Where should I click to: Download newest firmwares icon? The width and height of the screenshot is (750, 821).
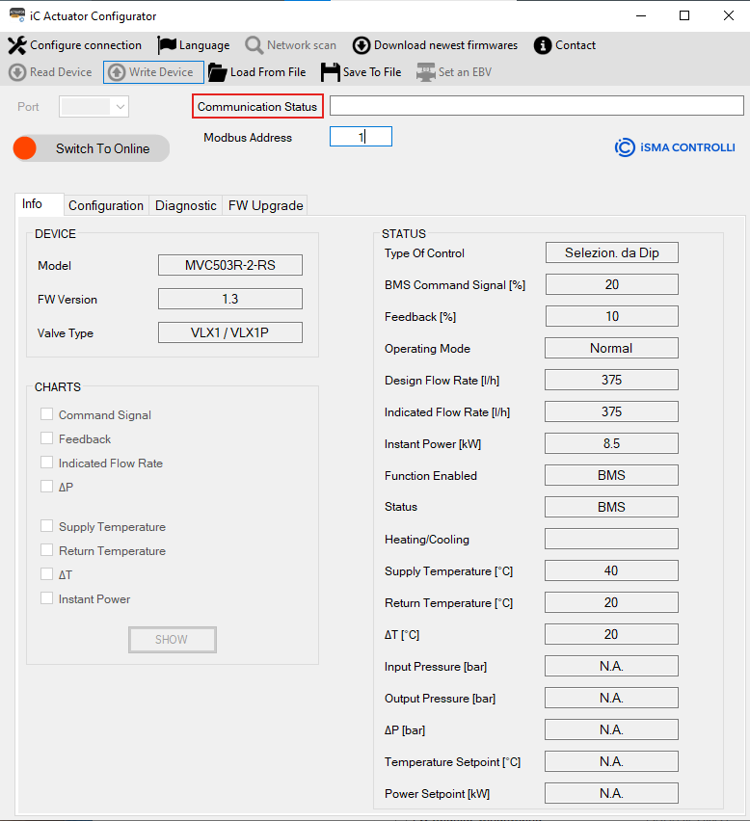tap(362, 45)
